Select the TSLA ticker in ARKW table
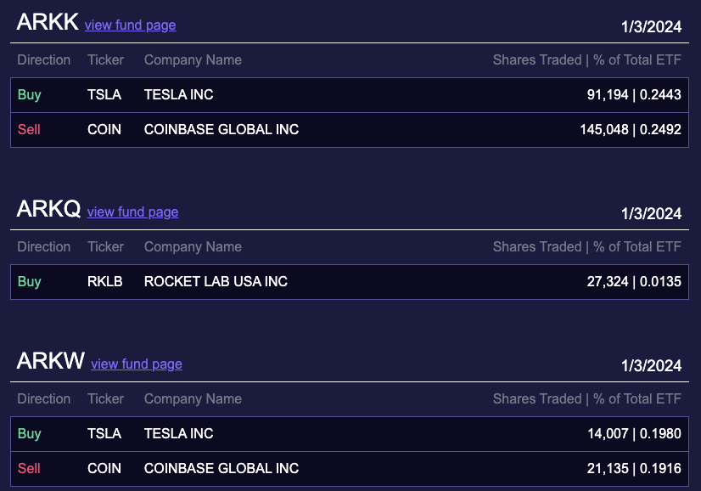The image size is (701, 491). coord(104,434)
